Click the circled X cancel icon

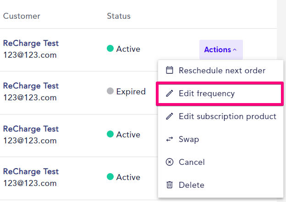click(x=170, y=162)
